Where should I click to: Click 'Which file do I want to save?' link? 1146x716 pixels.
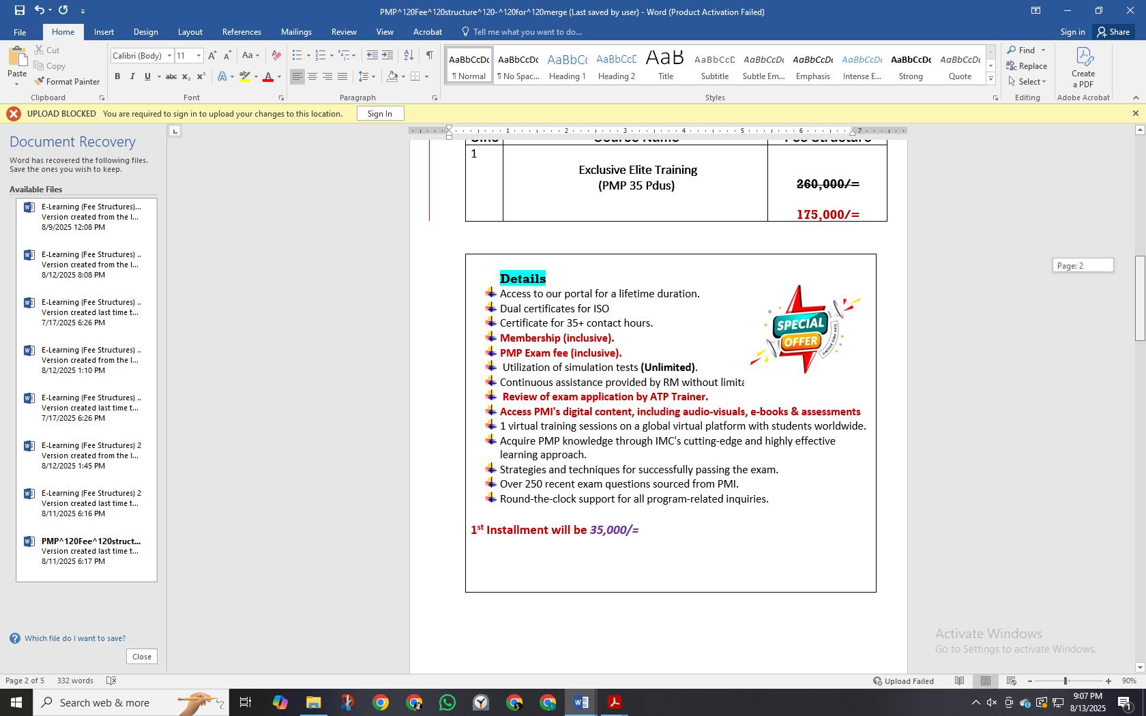75,639
